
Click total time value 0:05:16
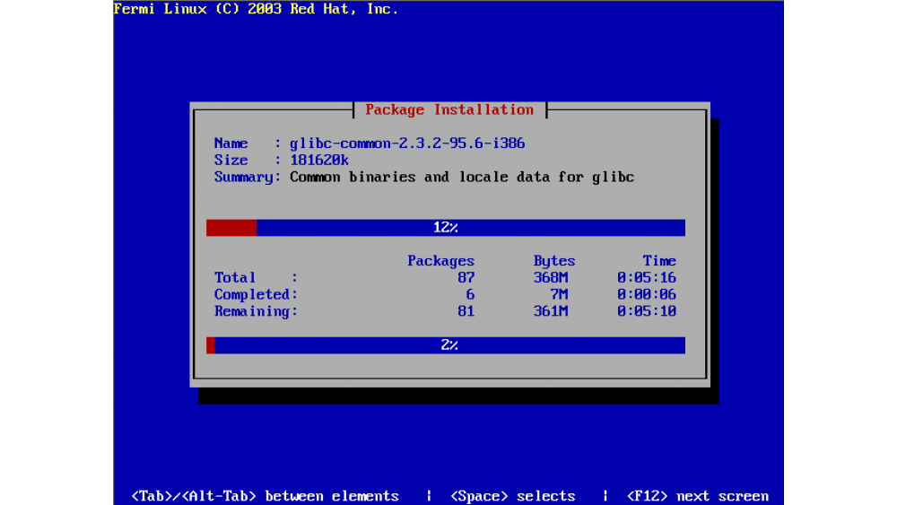click(x=647, y=278)
